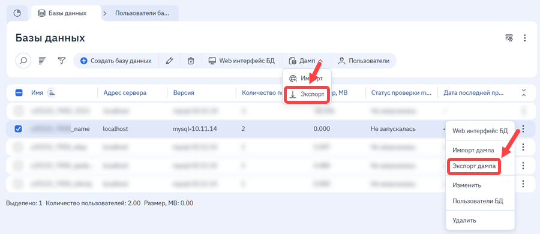Click Создать базу данных button

pyautogui.click(x=116, y=61)
